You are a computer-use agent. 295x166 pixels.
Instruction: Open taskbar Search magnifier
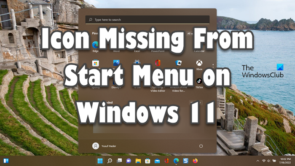(110, 161)
